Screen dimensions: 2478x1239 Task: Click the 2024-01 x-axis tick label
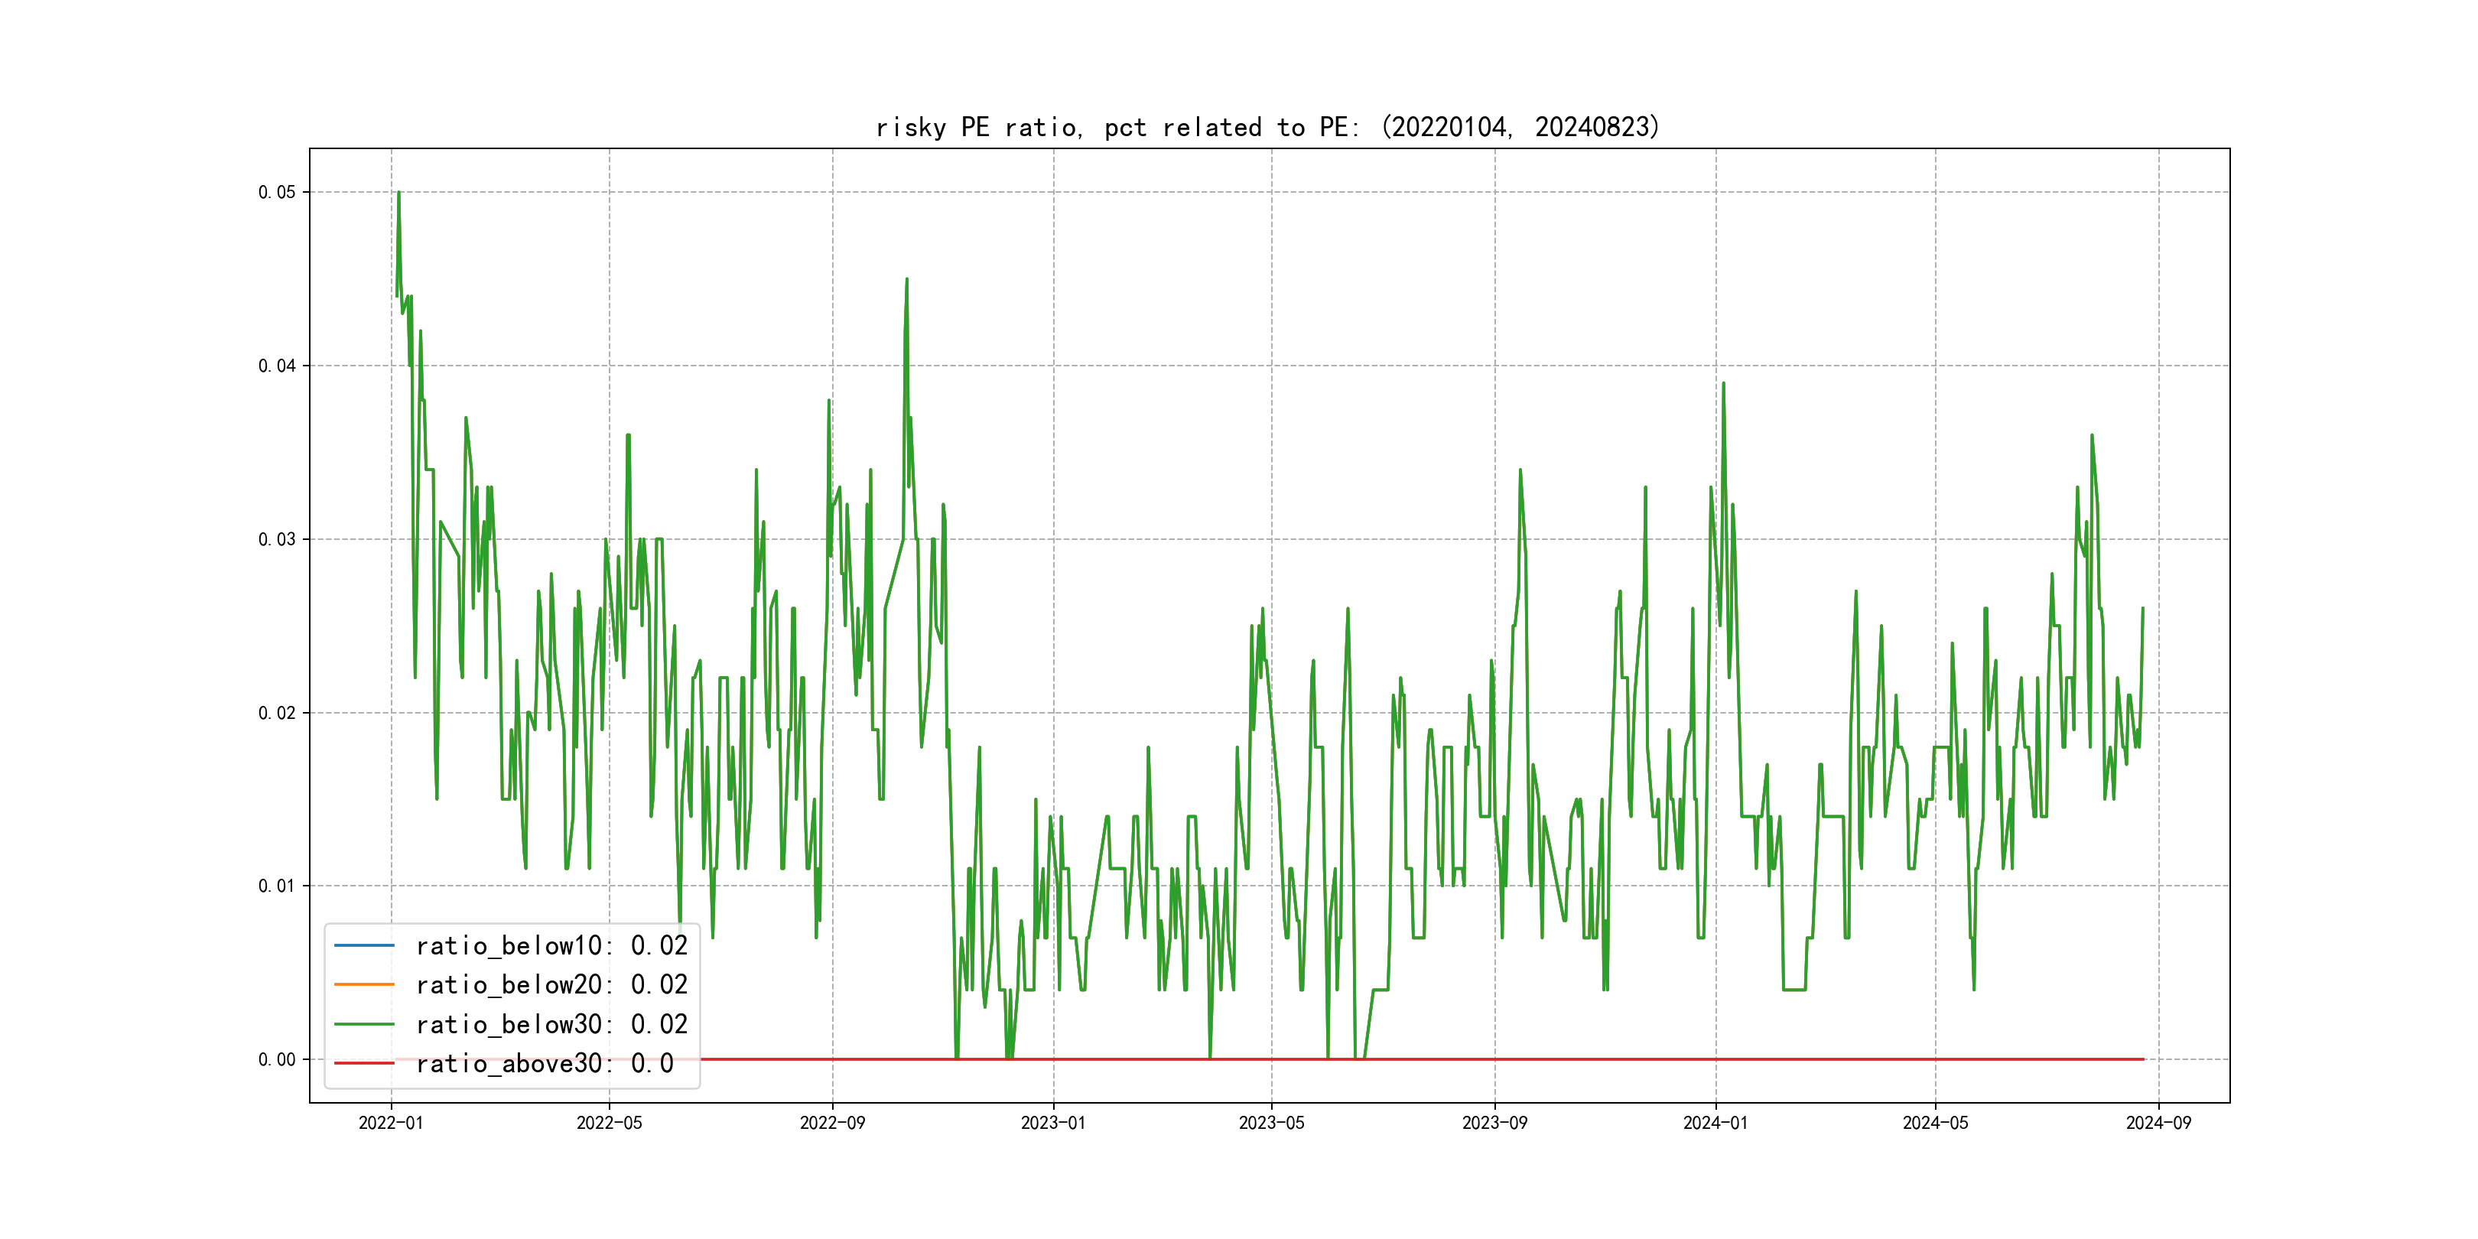(x=1715, y=1123)
